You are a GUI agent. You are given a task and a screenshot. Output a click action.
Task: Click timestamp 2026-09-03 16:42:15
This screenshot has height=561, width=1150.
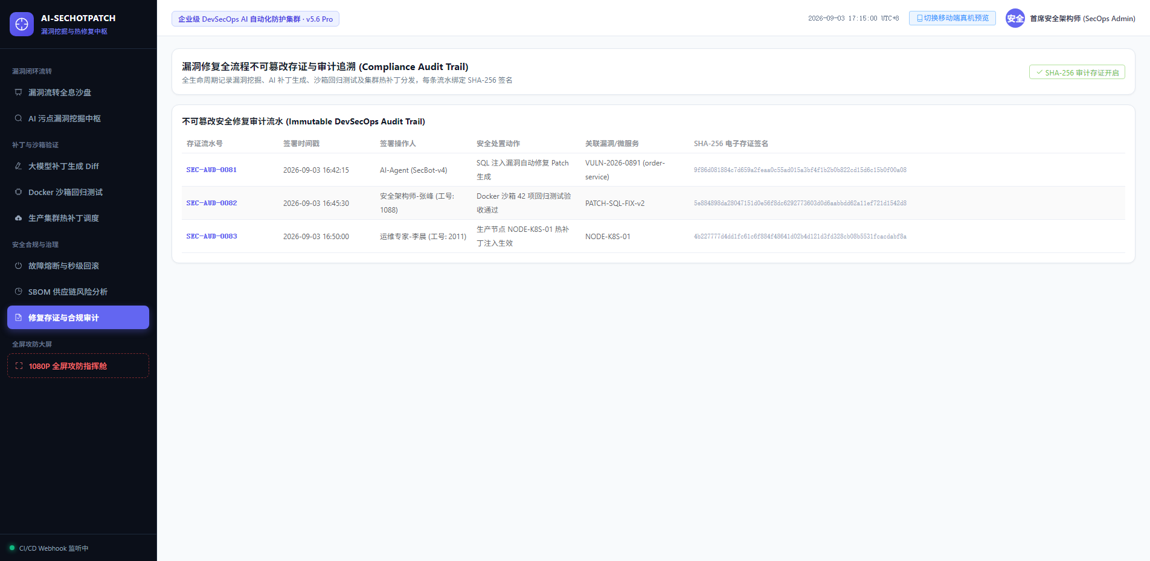316,170
